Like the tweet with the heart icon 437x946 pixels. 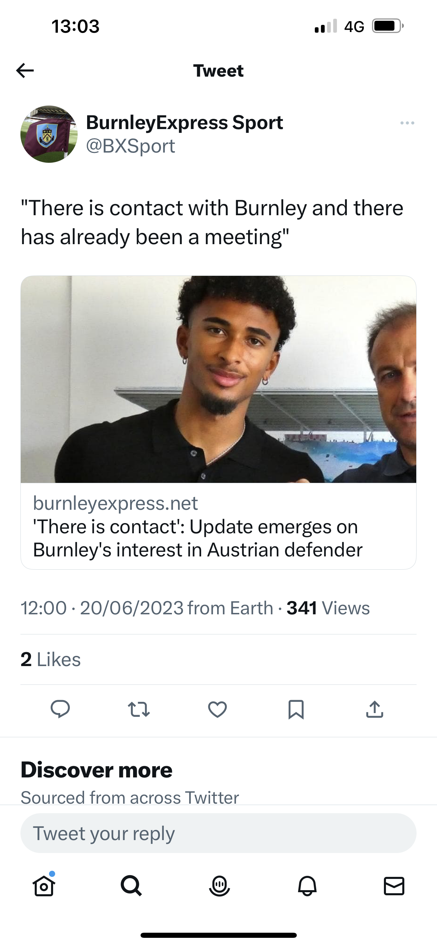click(217, 709)
